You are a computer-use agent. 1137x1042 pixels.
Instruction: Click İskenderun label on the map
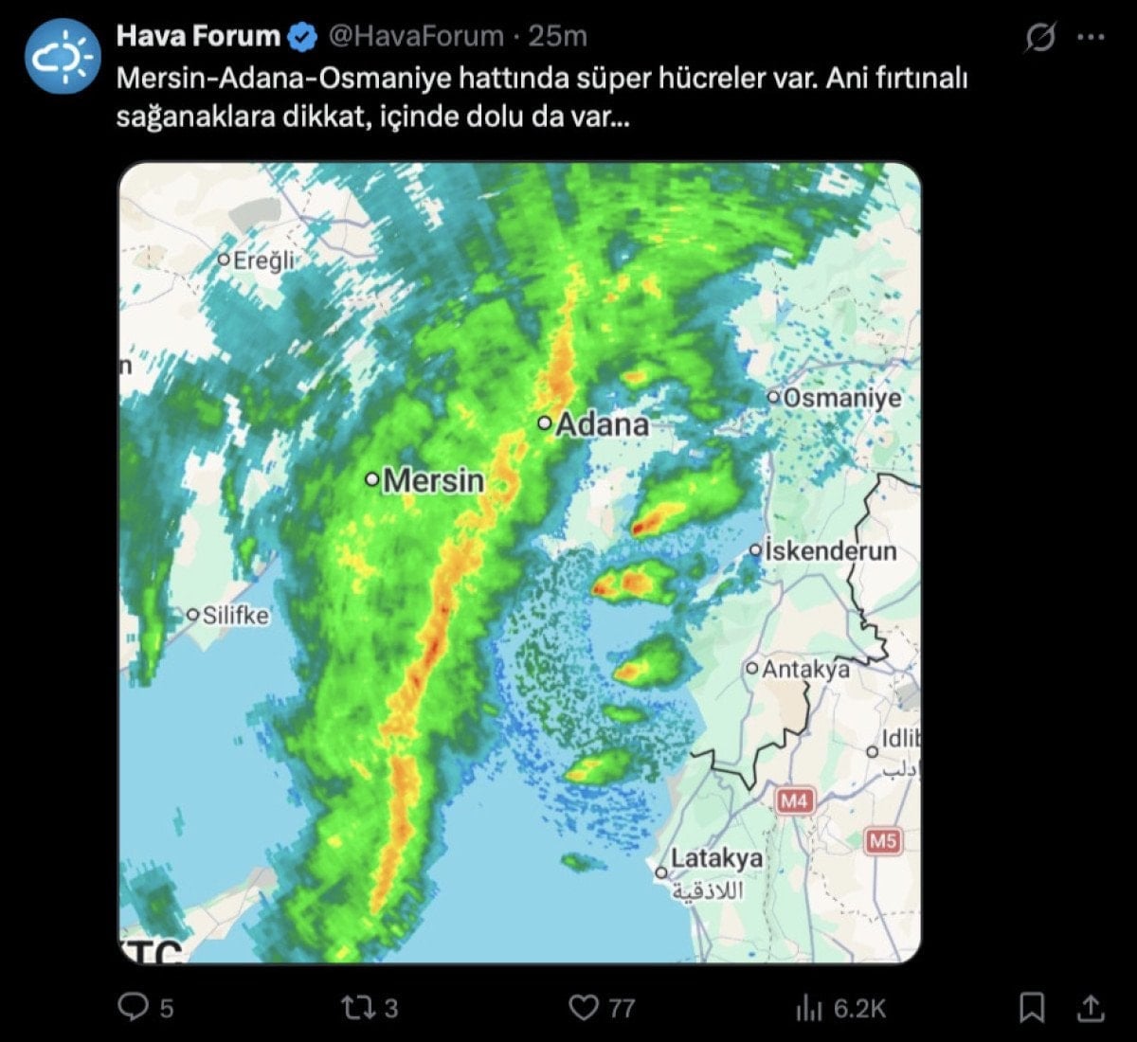pyautogui.click(x=830, y=550)
